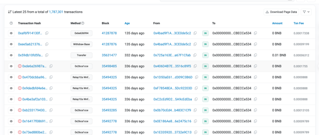Switch Txn Fee column header view
The height and width of the screenshot is (135, 319).
pos(298,23)
